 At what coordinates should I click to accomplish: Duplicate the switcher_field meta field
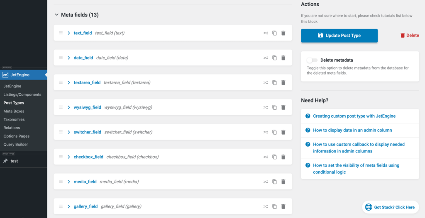(274, 132)
